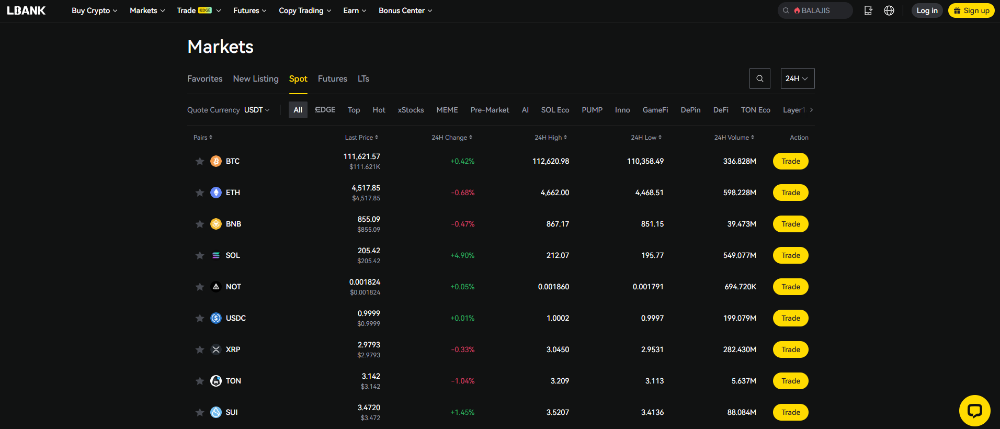
Task: Click the markets search magnifier button
Action: pyautogui.click(x=760, y=78)
